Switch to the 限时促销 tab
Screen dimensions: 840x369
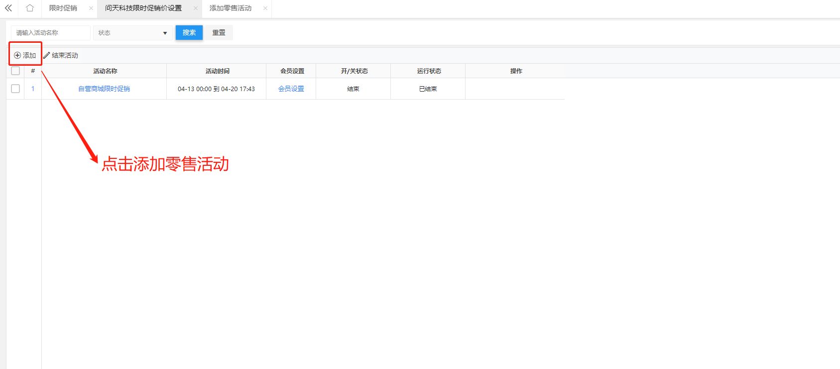[x=63, y=8]
